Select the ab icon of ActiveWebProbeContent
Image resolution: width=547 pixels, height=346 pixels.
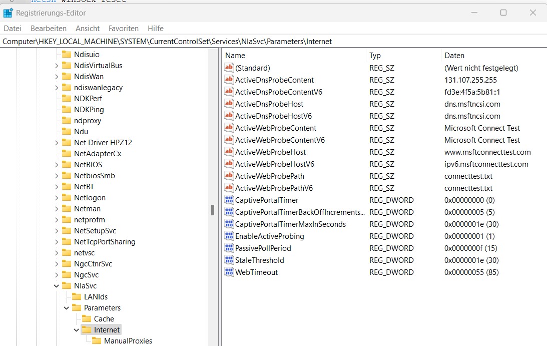229,128
